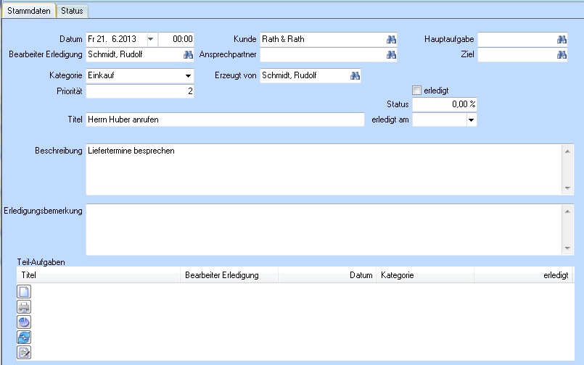
Task: Click the edit note icon under Teil-Aufgaben
Action: tap(24, 352)
